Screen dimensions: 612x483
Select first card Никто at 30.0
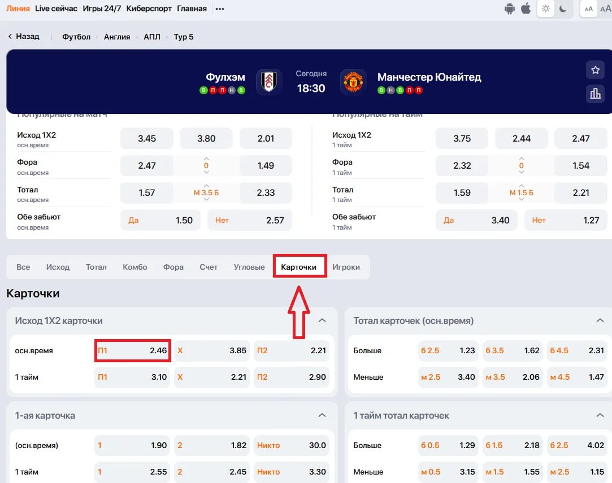[292, 445]
